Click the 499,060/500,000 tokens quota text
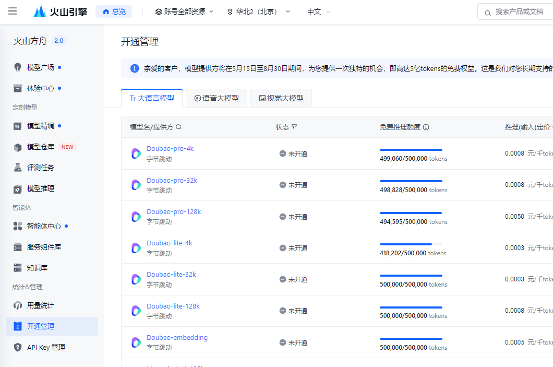 pyautogui.click(x=413, y=159)
